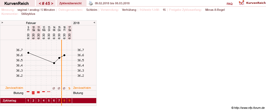This screenshot has width=266, height=111.
Task: Click 'vaginal / analog / 5 Minuten' text
Action: tap(36, 10)
